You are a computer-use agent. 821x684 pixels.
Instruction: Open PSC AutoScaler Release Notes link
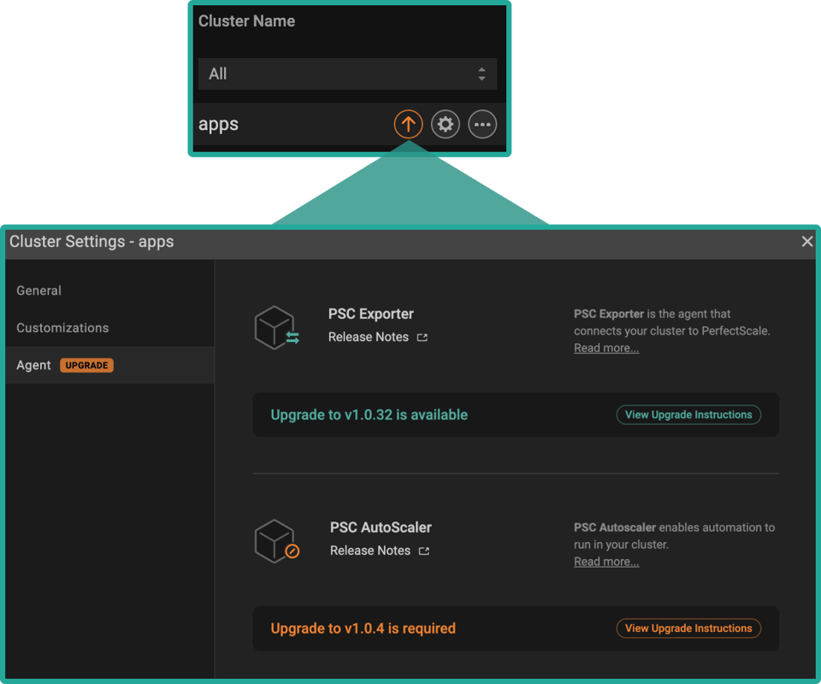370,551
